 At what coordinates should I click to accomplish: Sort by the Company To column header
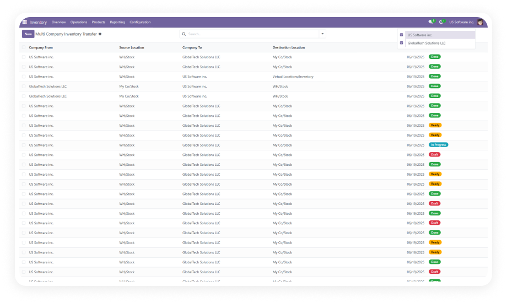click(192, 47)
